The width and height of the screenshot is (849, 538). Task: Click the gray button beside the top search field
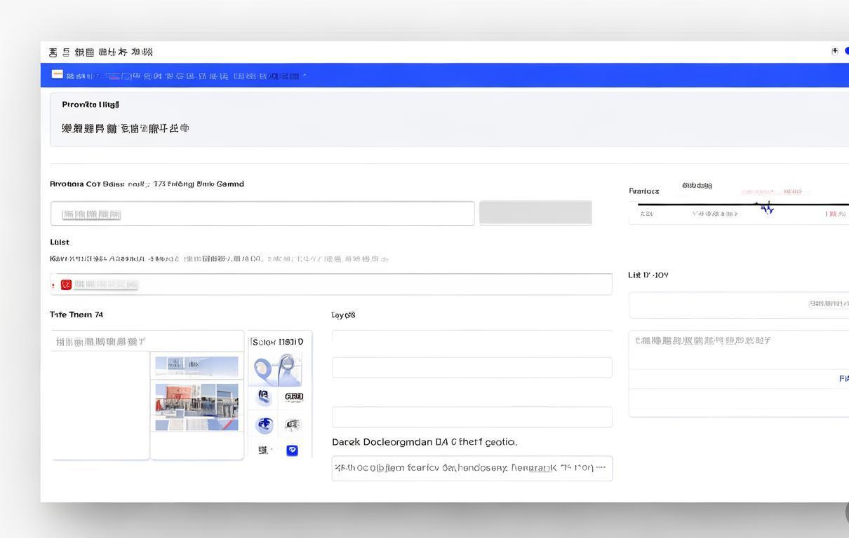click(x=535, y=213)
